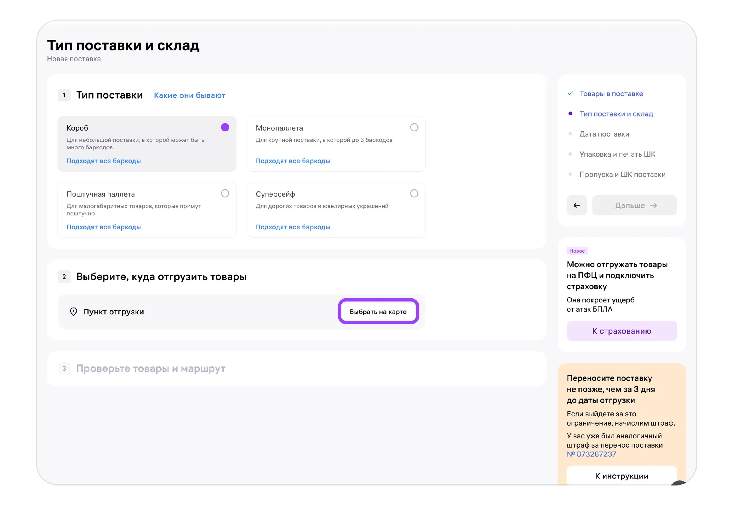Open the penalty link № 873287237
Screen dimensions: 732x505
pos(591,454)
